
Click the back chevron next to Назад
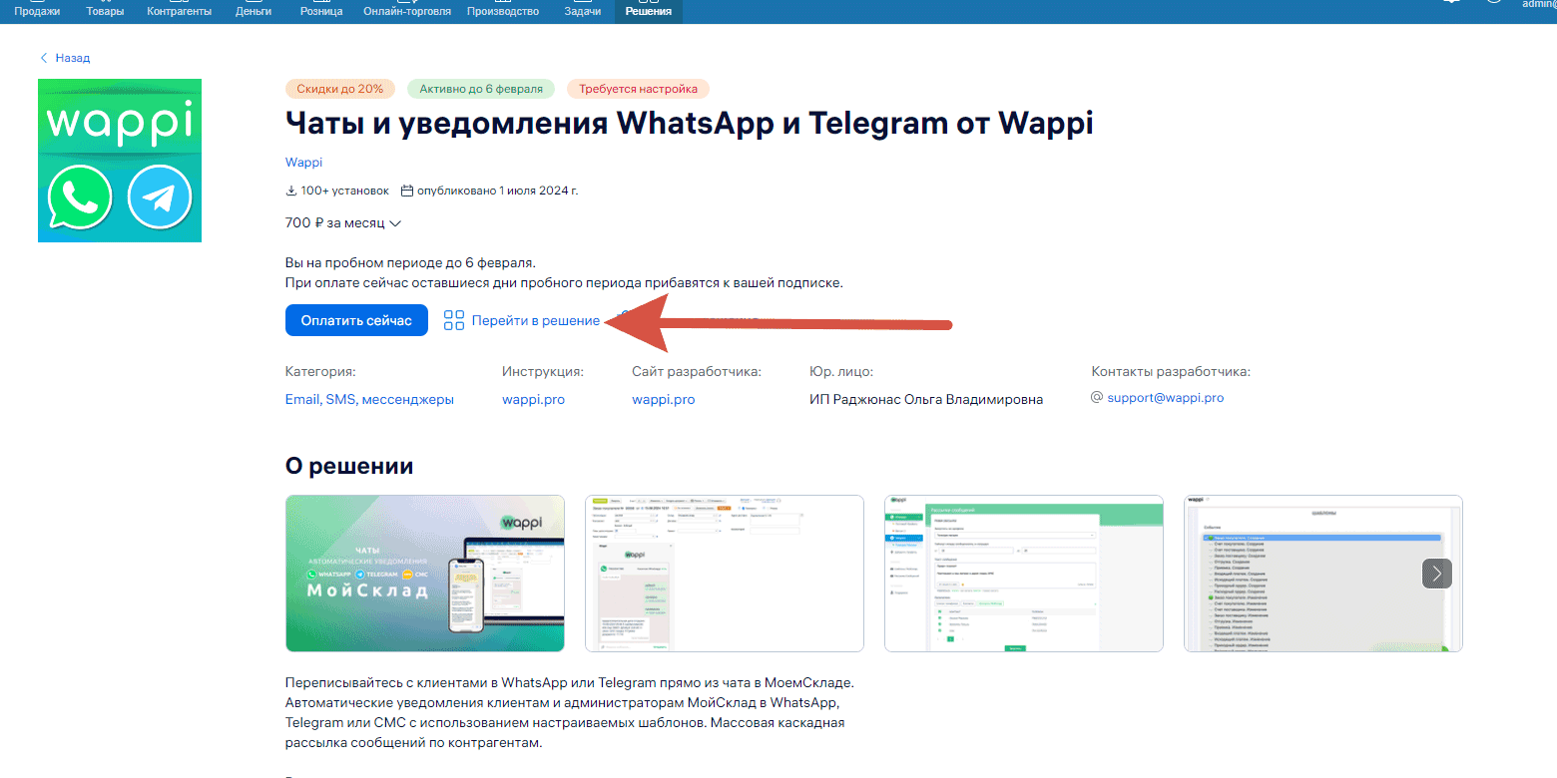[44, 58]
